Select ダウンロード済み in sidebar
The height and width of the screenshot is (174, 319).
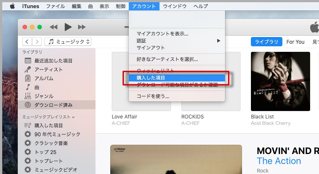click(57, 105)
